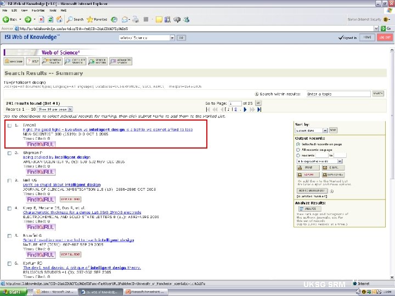Open 'Being stalked by intelligent design' link
This screenshot has width=395, height=296.
pos(57,157)
